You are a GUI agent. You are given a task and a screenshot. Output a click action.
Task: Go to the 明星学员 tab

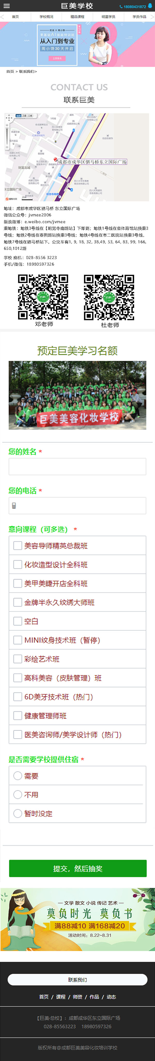108,17
